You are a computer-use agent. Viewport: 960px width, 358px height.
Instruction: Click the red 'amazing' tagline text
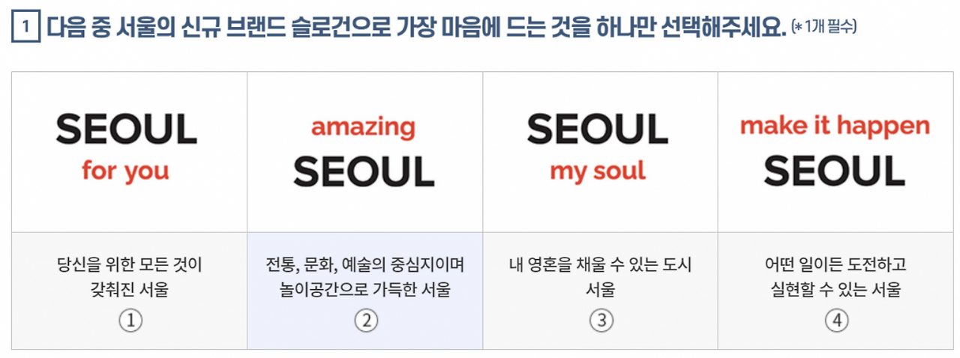(x=363, y=127)
